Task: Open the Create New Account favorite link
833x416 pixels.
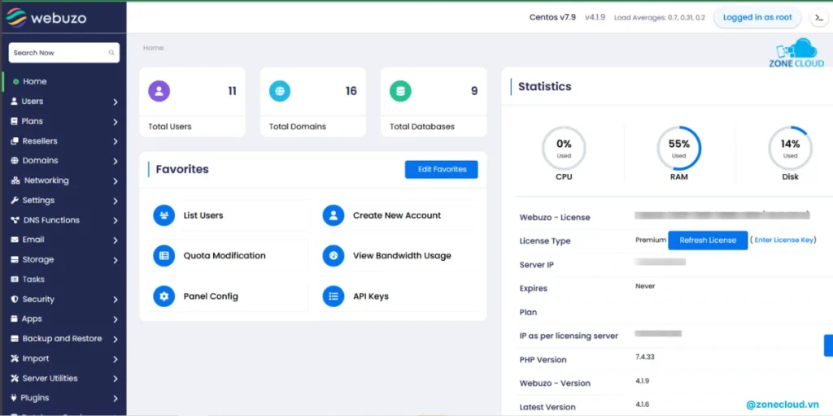Action: click(x=397, y=215)
